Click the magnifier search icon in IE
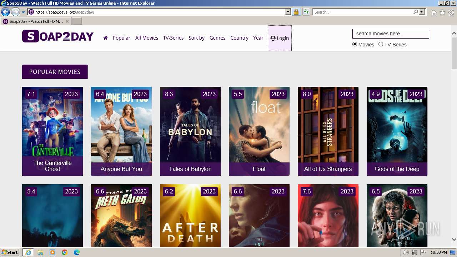This screenshot has height=257, width=457. click(x=416, y=12)
